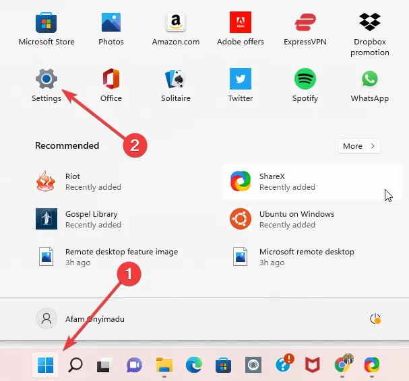The height and width of the screenshot is (381, 409).
Task: Open Microsoft remote desktop file
Action: tap(292, 257)
